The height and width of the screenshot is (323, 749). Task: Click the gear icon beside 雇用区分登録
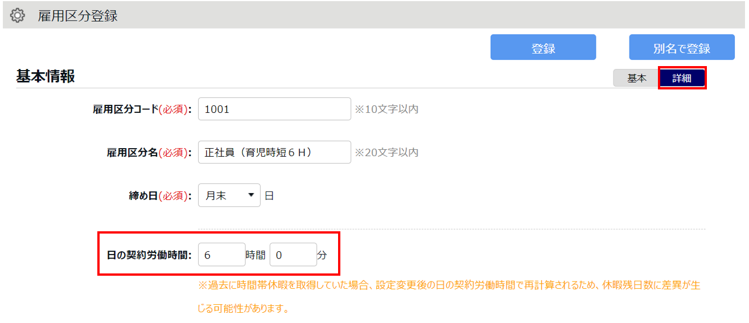coord(18,15)
